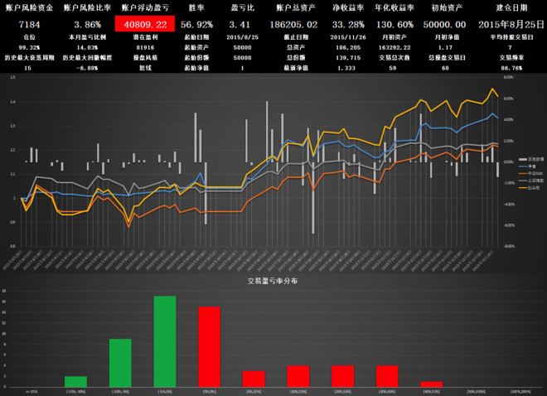This screenshot has width=547, height=396.
Task: Select the 建仓日期 cell 2015年8月25日
Action: (x=511, y=24)
